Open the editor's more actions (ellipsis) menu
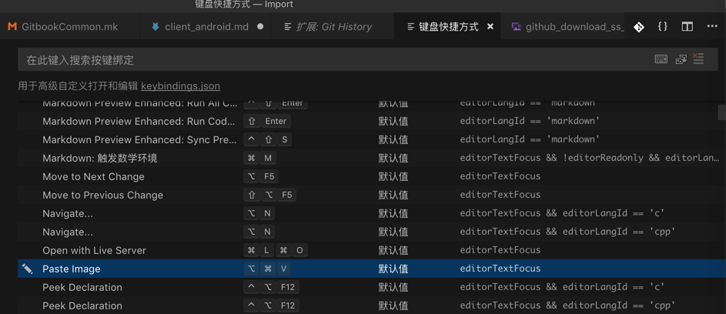 (712, 27)
